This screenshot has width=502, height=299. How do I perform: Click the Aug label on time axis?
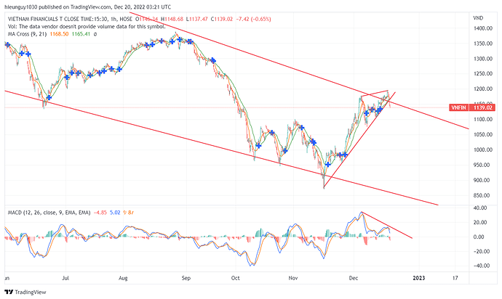[123, 278]
